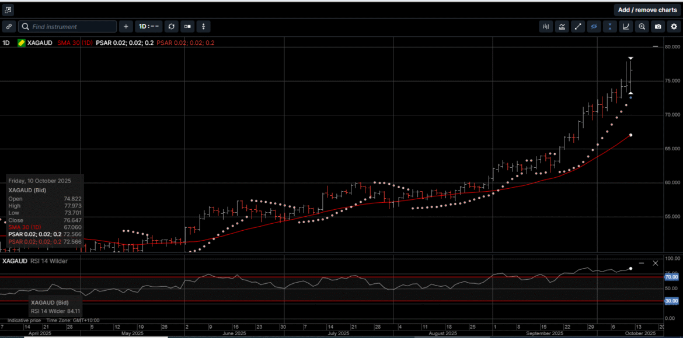This screenshot has height=338, width=683.
Task: Open chart settings gear icon
Action: click(674, 27)
